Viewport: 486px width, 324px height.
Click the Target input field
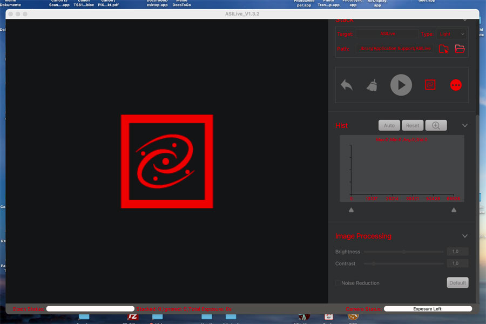pos(387,34)
